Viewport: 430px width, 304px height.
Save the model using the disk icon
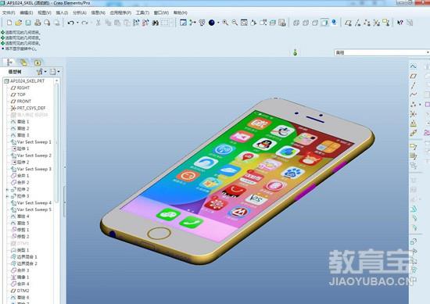(x=28, y=23)
